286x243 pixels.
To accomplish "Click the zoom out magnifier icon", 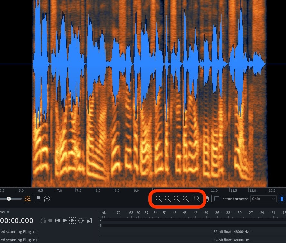I will (167, 199).
